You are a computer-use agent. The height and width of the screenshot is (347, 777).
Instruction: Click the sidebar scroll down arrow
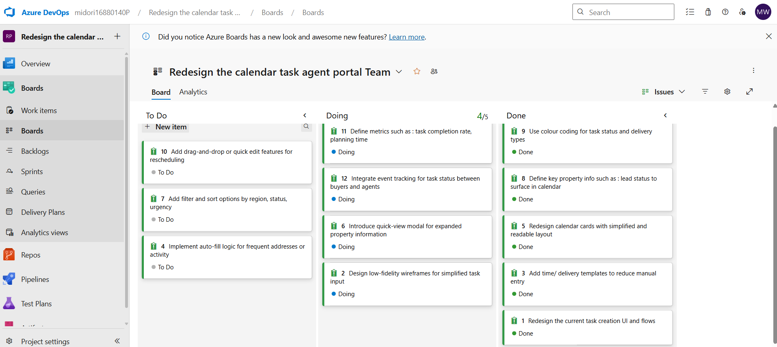coord(126,324)
